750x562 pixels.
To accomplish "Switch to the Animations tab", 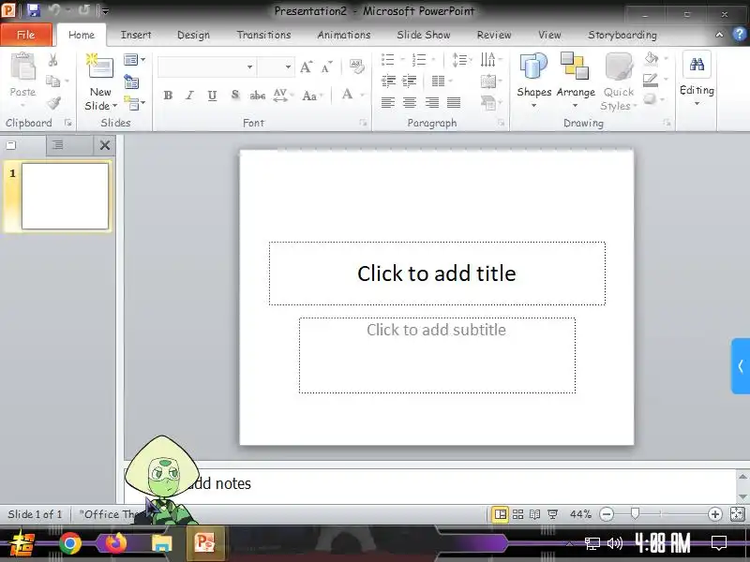I will pyautogui.click(x=344, y=35).
